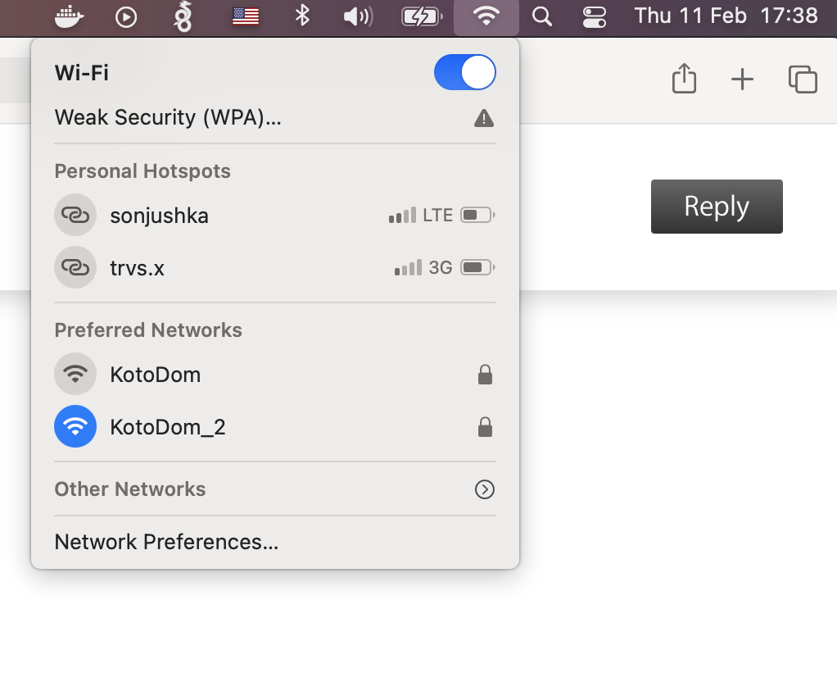The height and width of the screenshot is (682, 837).
Task: Select the KotoDom network
Action: (x=155, y=374)
